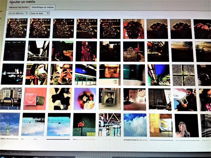Image resolution: width=211 pixels, height=158 pixels.
Task: Pick the green metro train thumbnail
Action: [85, 74]
